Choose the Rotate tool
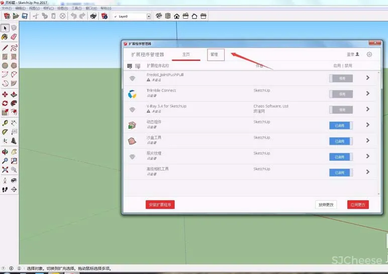This screenshot has height=274, width=388. point(5,103)
